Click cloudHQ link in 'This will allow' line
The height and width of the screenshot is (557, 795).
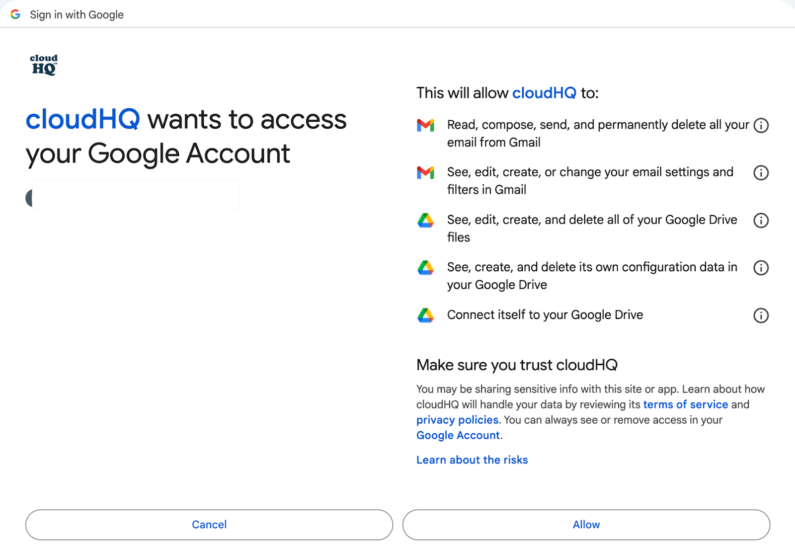[x=544, y=93]
